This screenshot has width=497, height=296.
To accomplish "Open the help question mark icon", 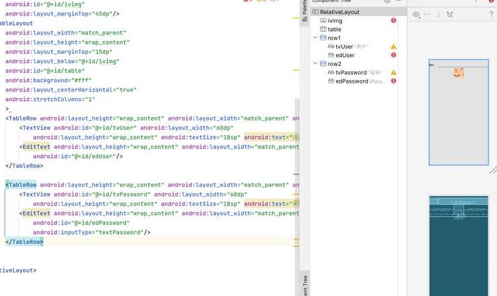I will coord(492,14).
